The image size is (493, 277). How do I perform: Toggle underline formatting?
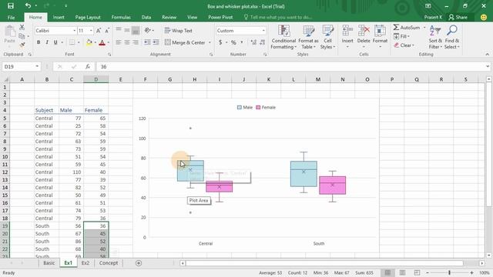(x=55, y=42)
